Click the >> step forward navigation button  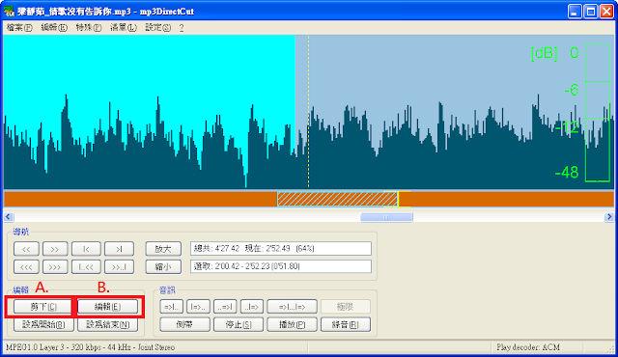pos(55,249)
